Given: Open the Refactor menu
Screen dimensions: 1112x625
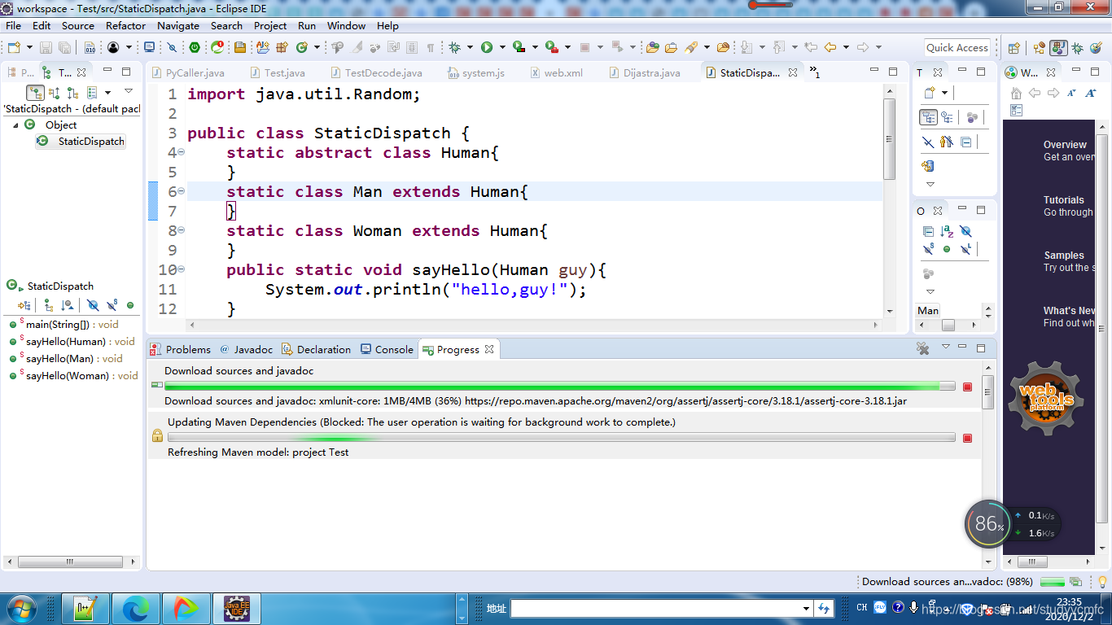Looking at the screenshot, I should click(x=125, y=25).
